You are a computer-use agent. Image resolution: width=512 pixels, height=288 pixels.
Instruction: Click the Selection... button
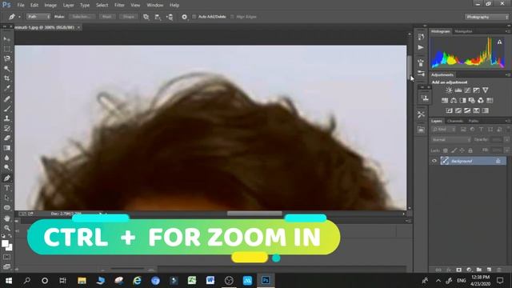pyautogui.click(x=82, y=17)
